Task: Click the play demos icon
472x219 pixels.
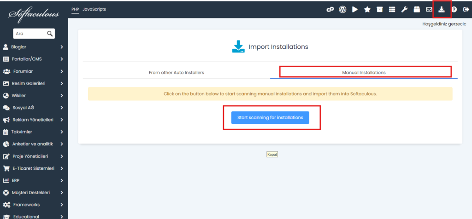Action: (355, 10)
